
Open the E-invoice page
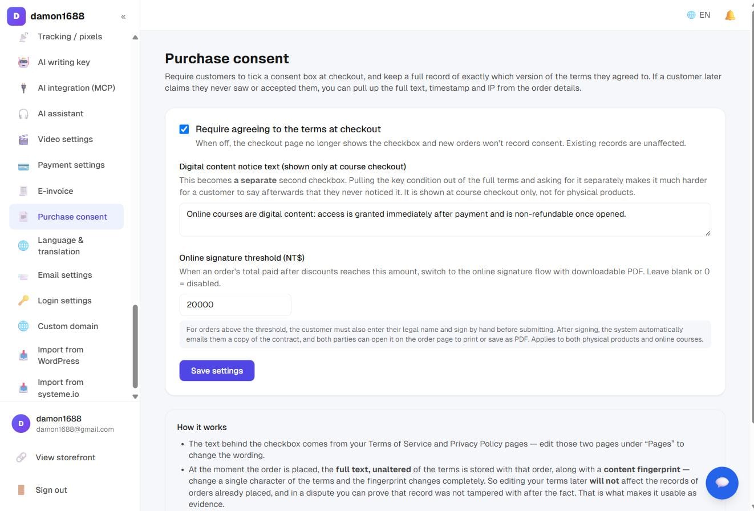tap(67, 191)
